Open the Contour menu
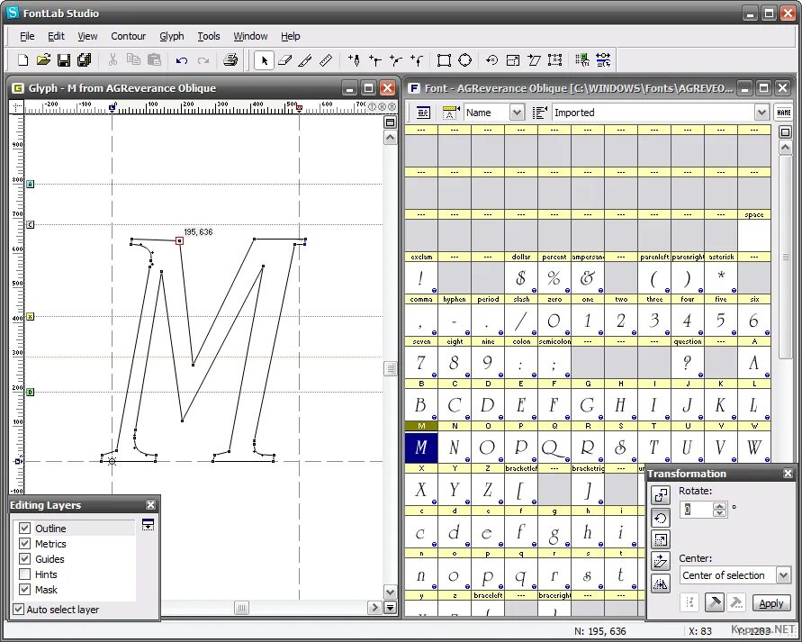The width and height of the screenshot is (802, 642). 128,36
